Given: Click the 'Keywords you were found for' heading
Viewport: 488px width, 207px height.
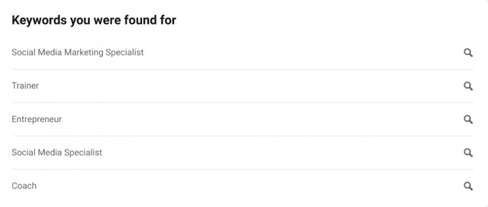Looking at the screenshot, I should click(x=94, y=21).
